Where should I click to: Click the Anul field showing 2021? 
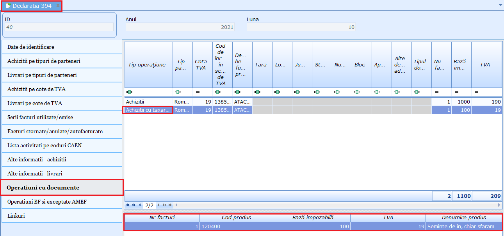point(180,27)
